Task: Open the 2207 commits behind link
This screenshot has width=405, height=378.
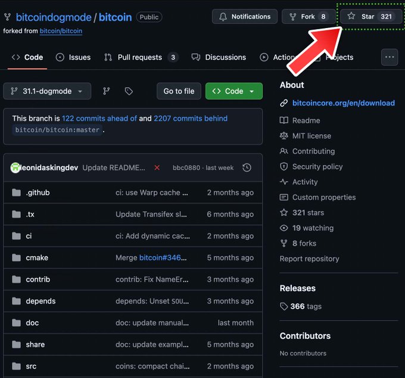Action: [x=191, y=119]
